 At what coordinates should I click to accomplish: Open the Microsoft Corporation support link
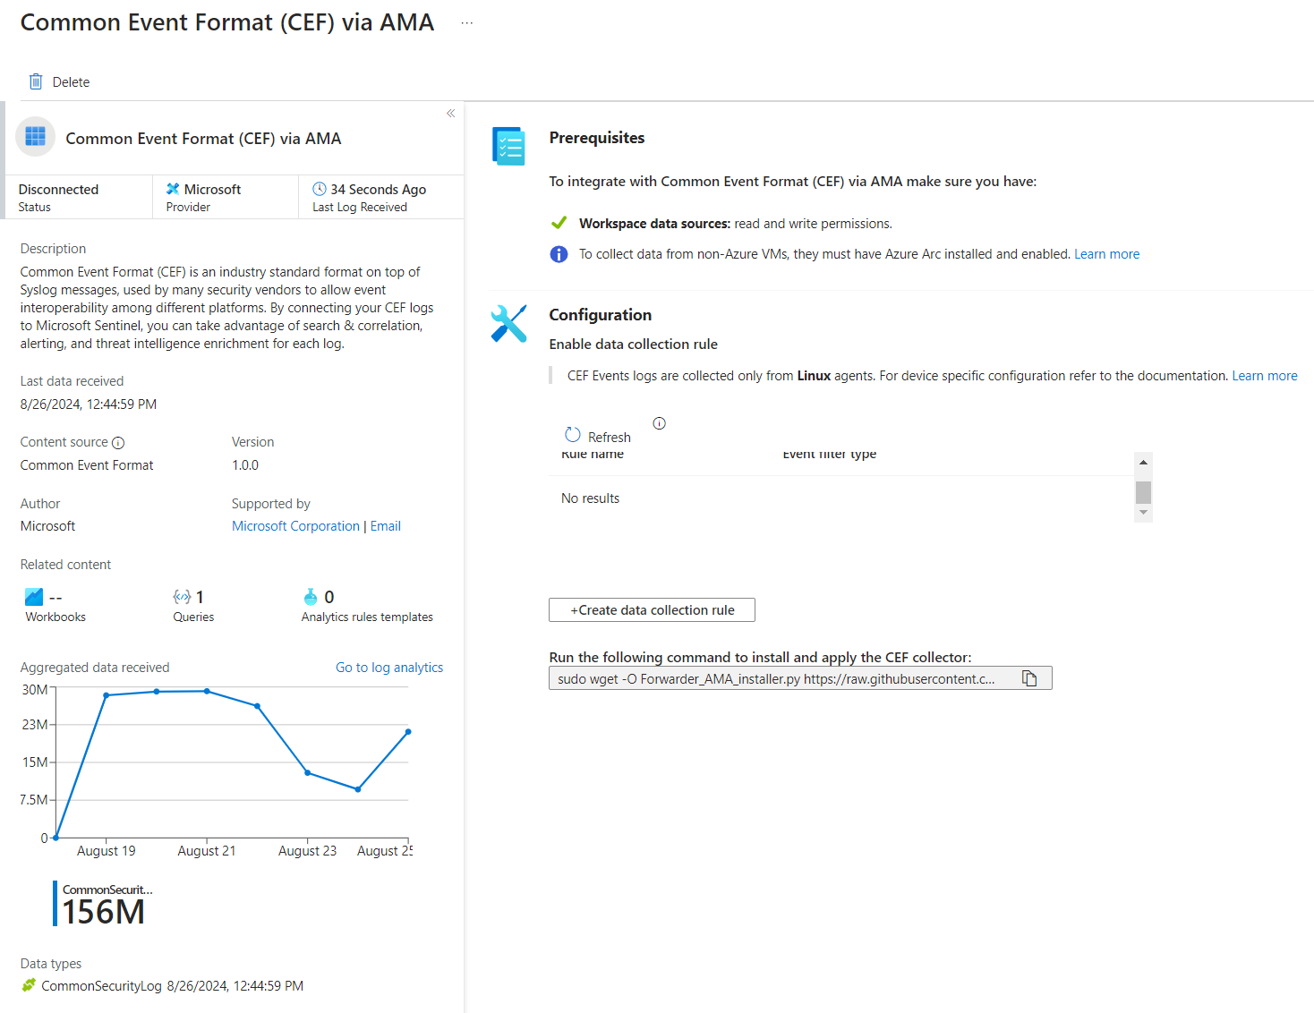(295, 526)
